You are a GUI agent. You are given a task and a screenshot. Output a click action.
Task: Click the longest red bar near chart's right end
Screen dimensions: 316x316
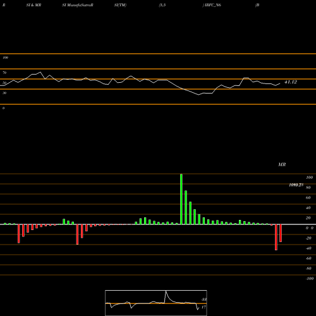(276, 237)
